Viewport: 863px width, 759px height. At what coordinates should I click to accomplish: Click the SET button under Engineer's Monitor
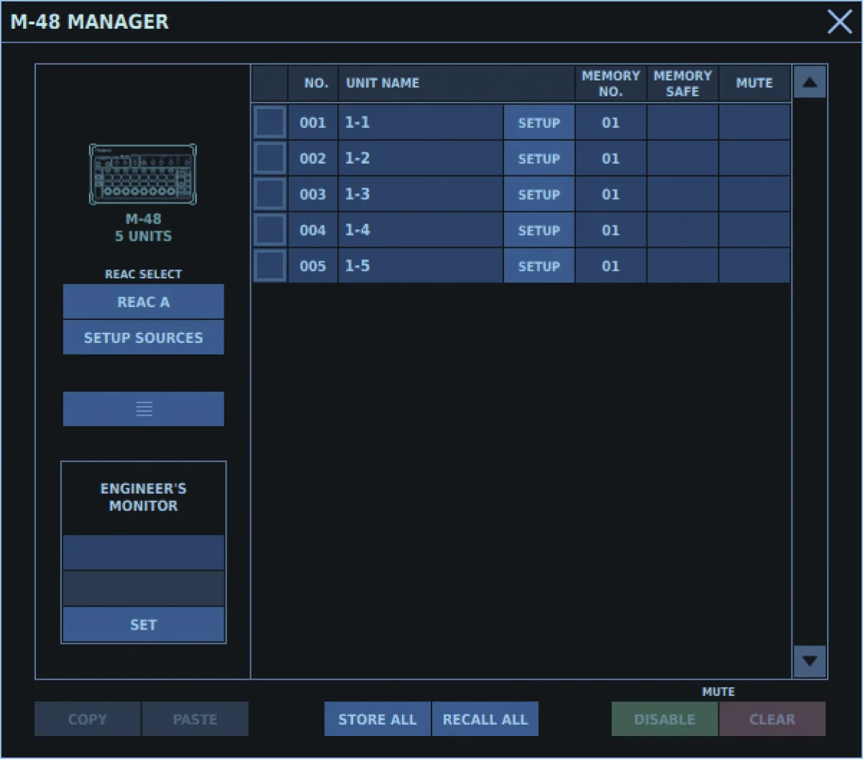click(x=144, y=625)
